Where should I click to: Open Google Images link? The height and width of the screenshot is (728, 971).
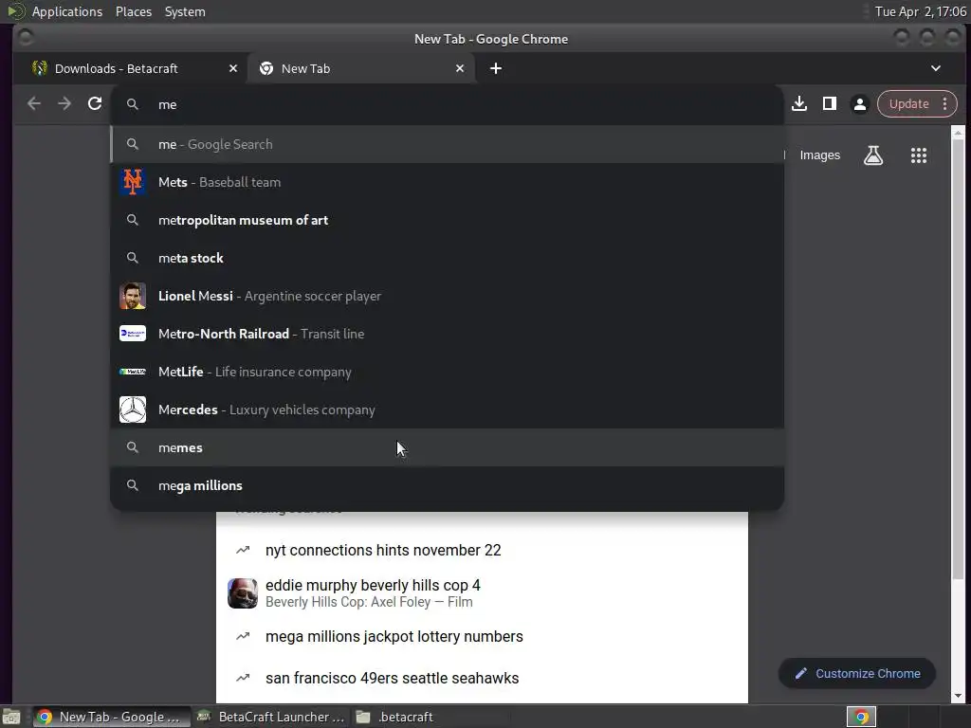819,155
